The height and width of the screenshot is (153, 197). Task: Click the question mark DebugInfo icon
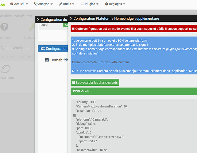[4, 27]
